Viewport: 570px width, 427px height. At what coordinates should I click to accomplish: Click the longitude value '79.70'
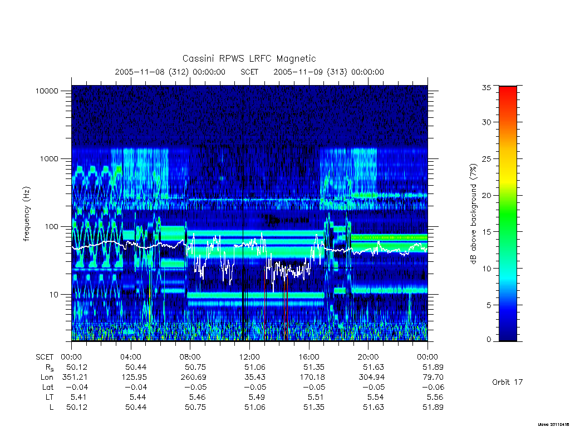pos(433,378)
